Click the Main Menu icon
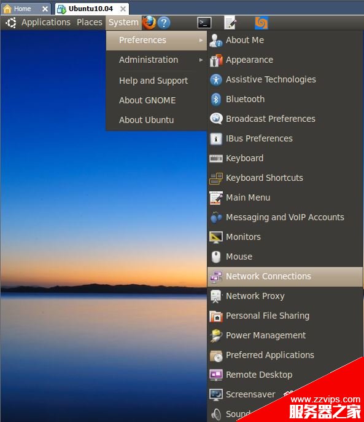Image resolution: width=364 pixels, height=422 pixels. coord(216,198)
